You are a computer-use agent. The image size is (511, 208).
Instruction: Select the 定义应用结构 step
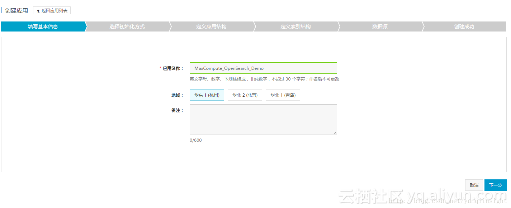pyautogui.click(x=212, y=26)
